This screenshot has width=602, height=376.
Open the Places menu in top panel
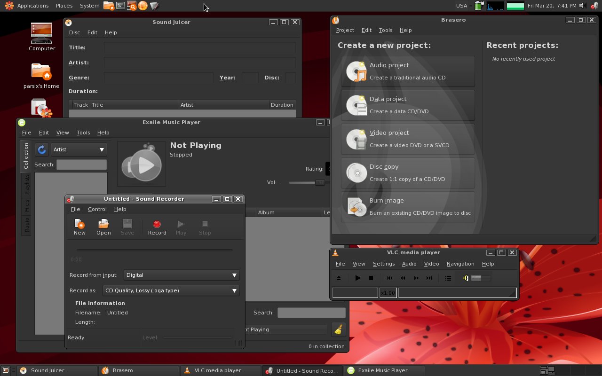coord(64,6)
